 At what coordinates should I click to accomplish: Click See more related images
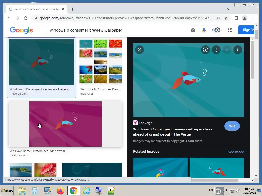tap(236, 152)
